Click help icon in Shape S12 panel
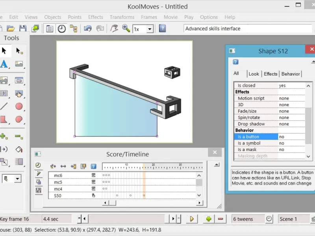 point(235,62)
